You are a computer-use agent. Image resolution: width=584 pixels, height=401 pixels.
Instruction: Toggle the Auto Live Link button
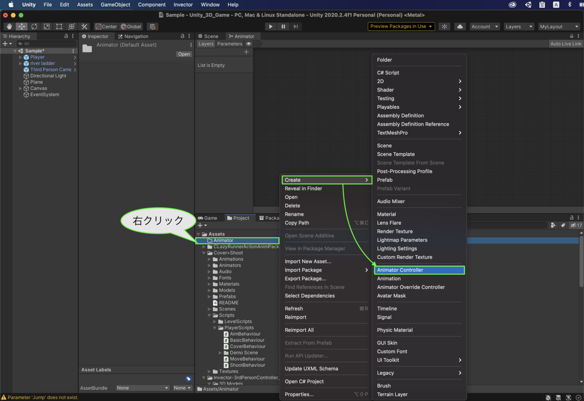566,44
